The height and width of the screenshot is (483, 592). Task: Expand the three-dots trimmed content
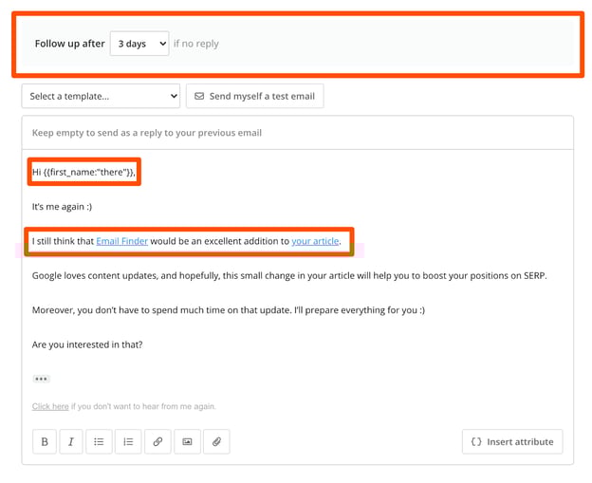tap(41, 379)
